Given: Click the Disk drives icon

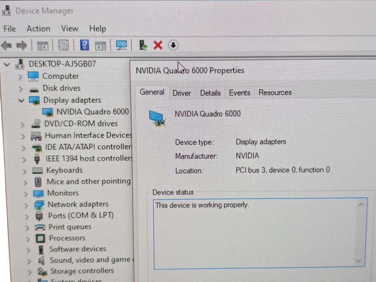Looking at the screenshot, I should tap(34, 90).
